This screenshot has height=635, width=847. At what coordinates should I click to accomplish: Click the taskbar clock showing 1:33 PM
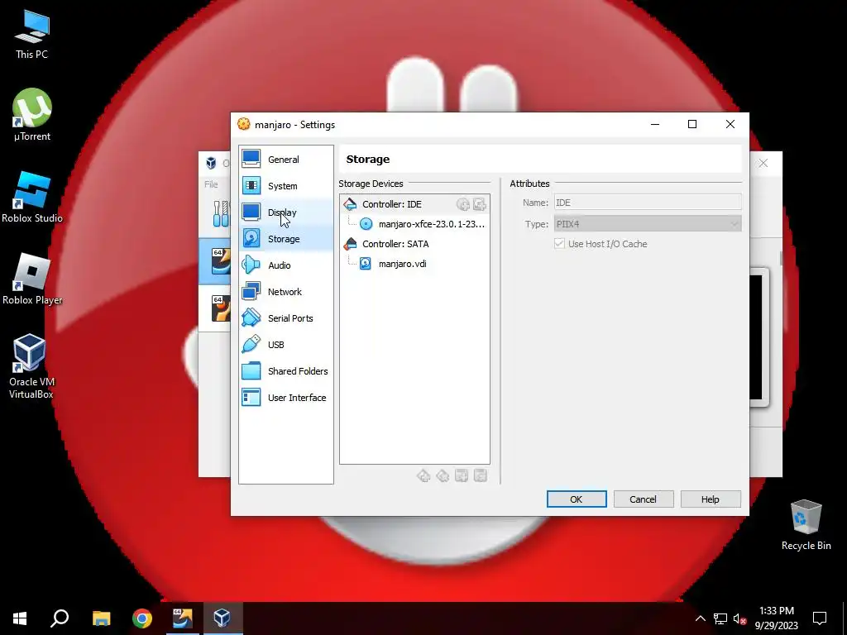coord(777,618)
